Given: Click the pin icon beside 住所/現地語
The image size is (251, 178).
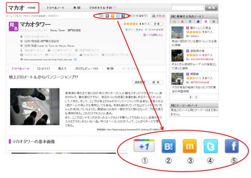Looking at the screenshot, I should (21, 41).
